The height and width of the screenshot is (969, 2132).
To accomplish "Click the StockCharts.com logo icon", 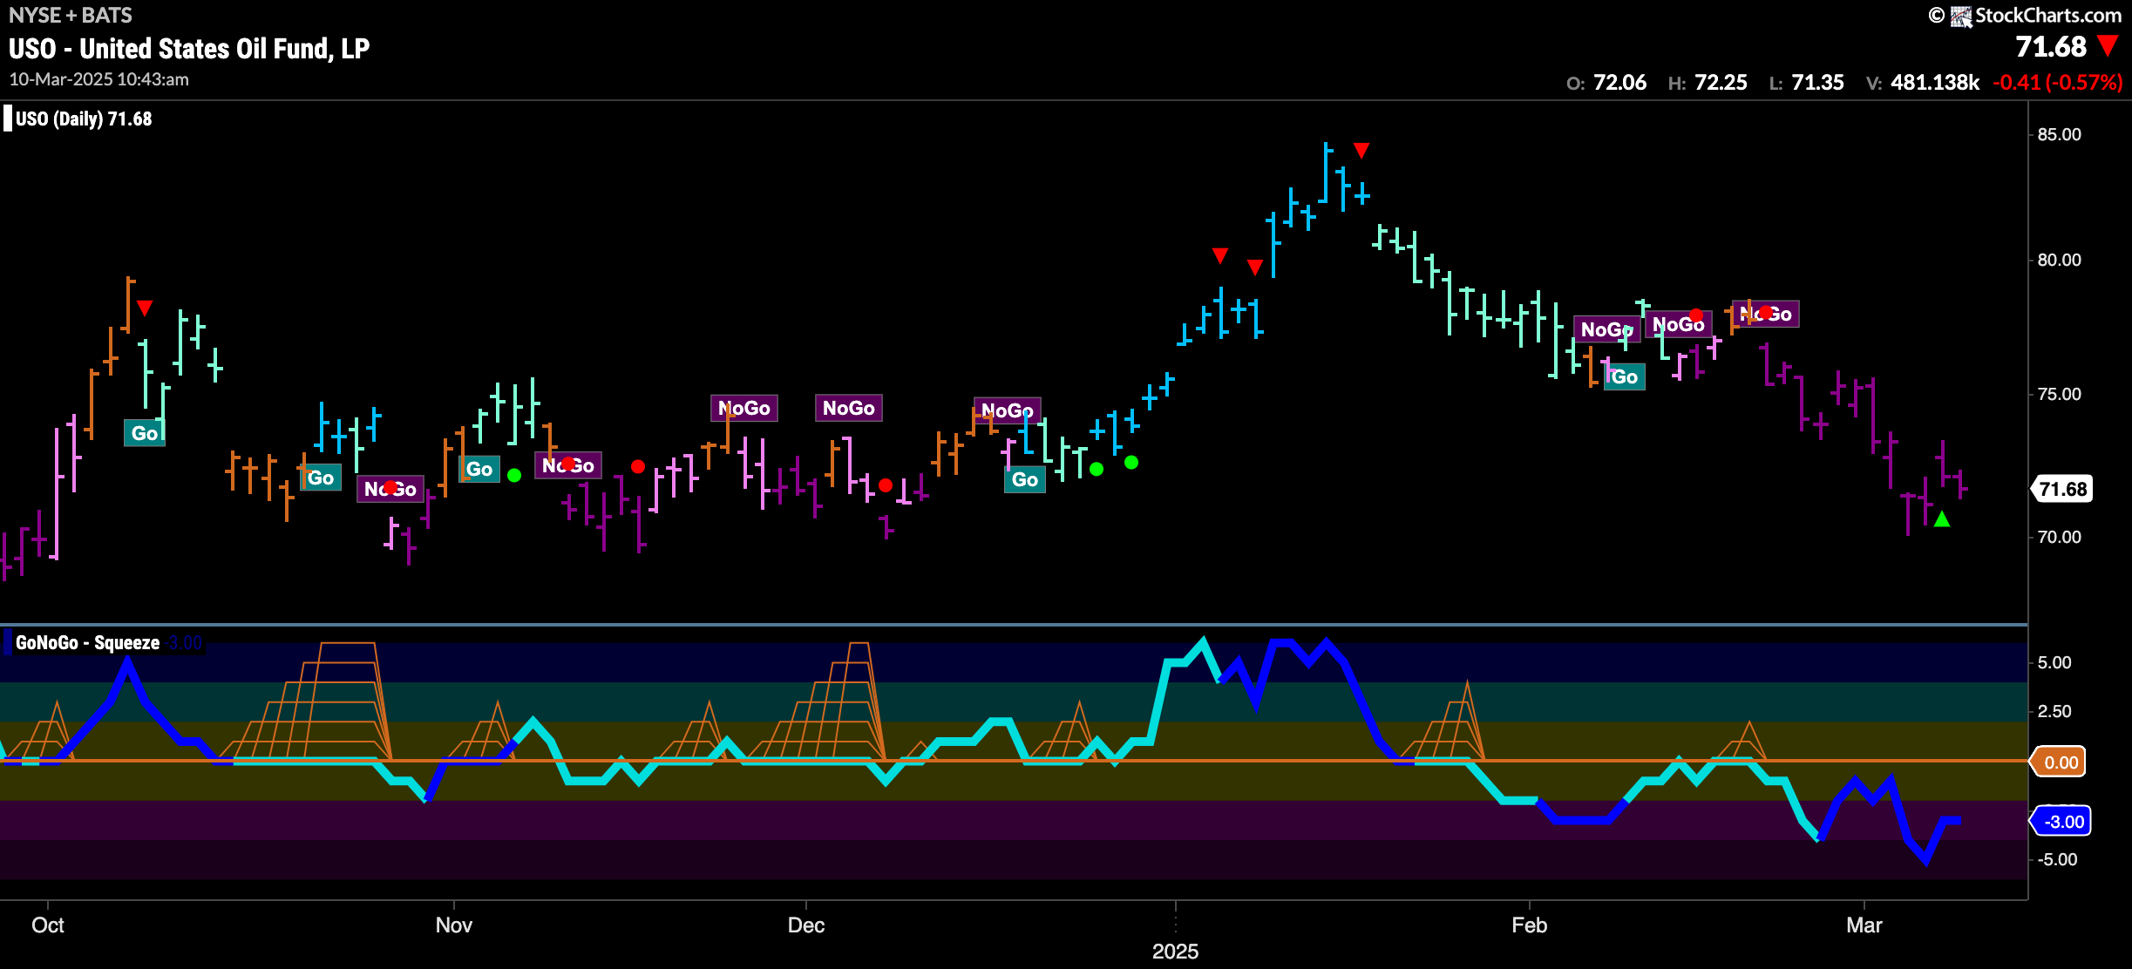I will [x=1961, y=16].
